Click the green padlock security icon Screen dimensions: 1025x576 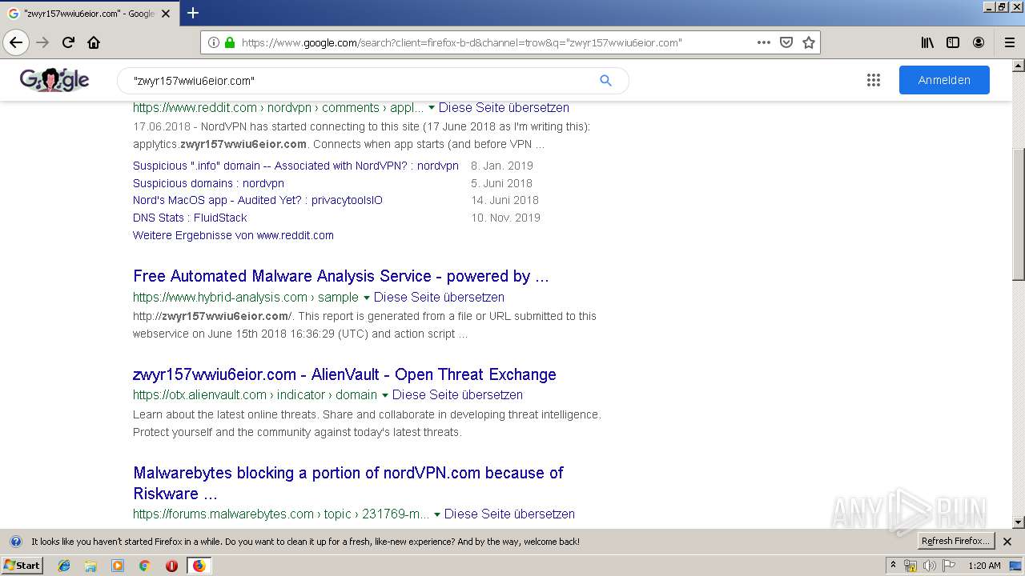click(230, 42)
